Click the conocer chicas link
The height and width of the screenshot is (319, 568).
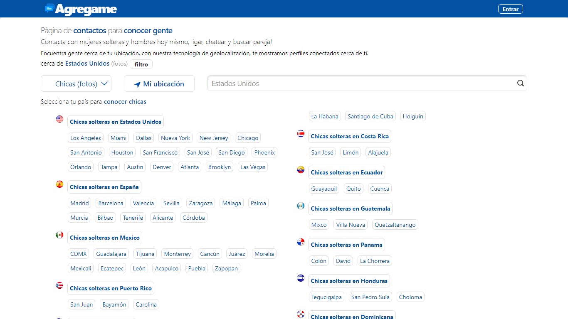coord(125,102)
